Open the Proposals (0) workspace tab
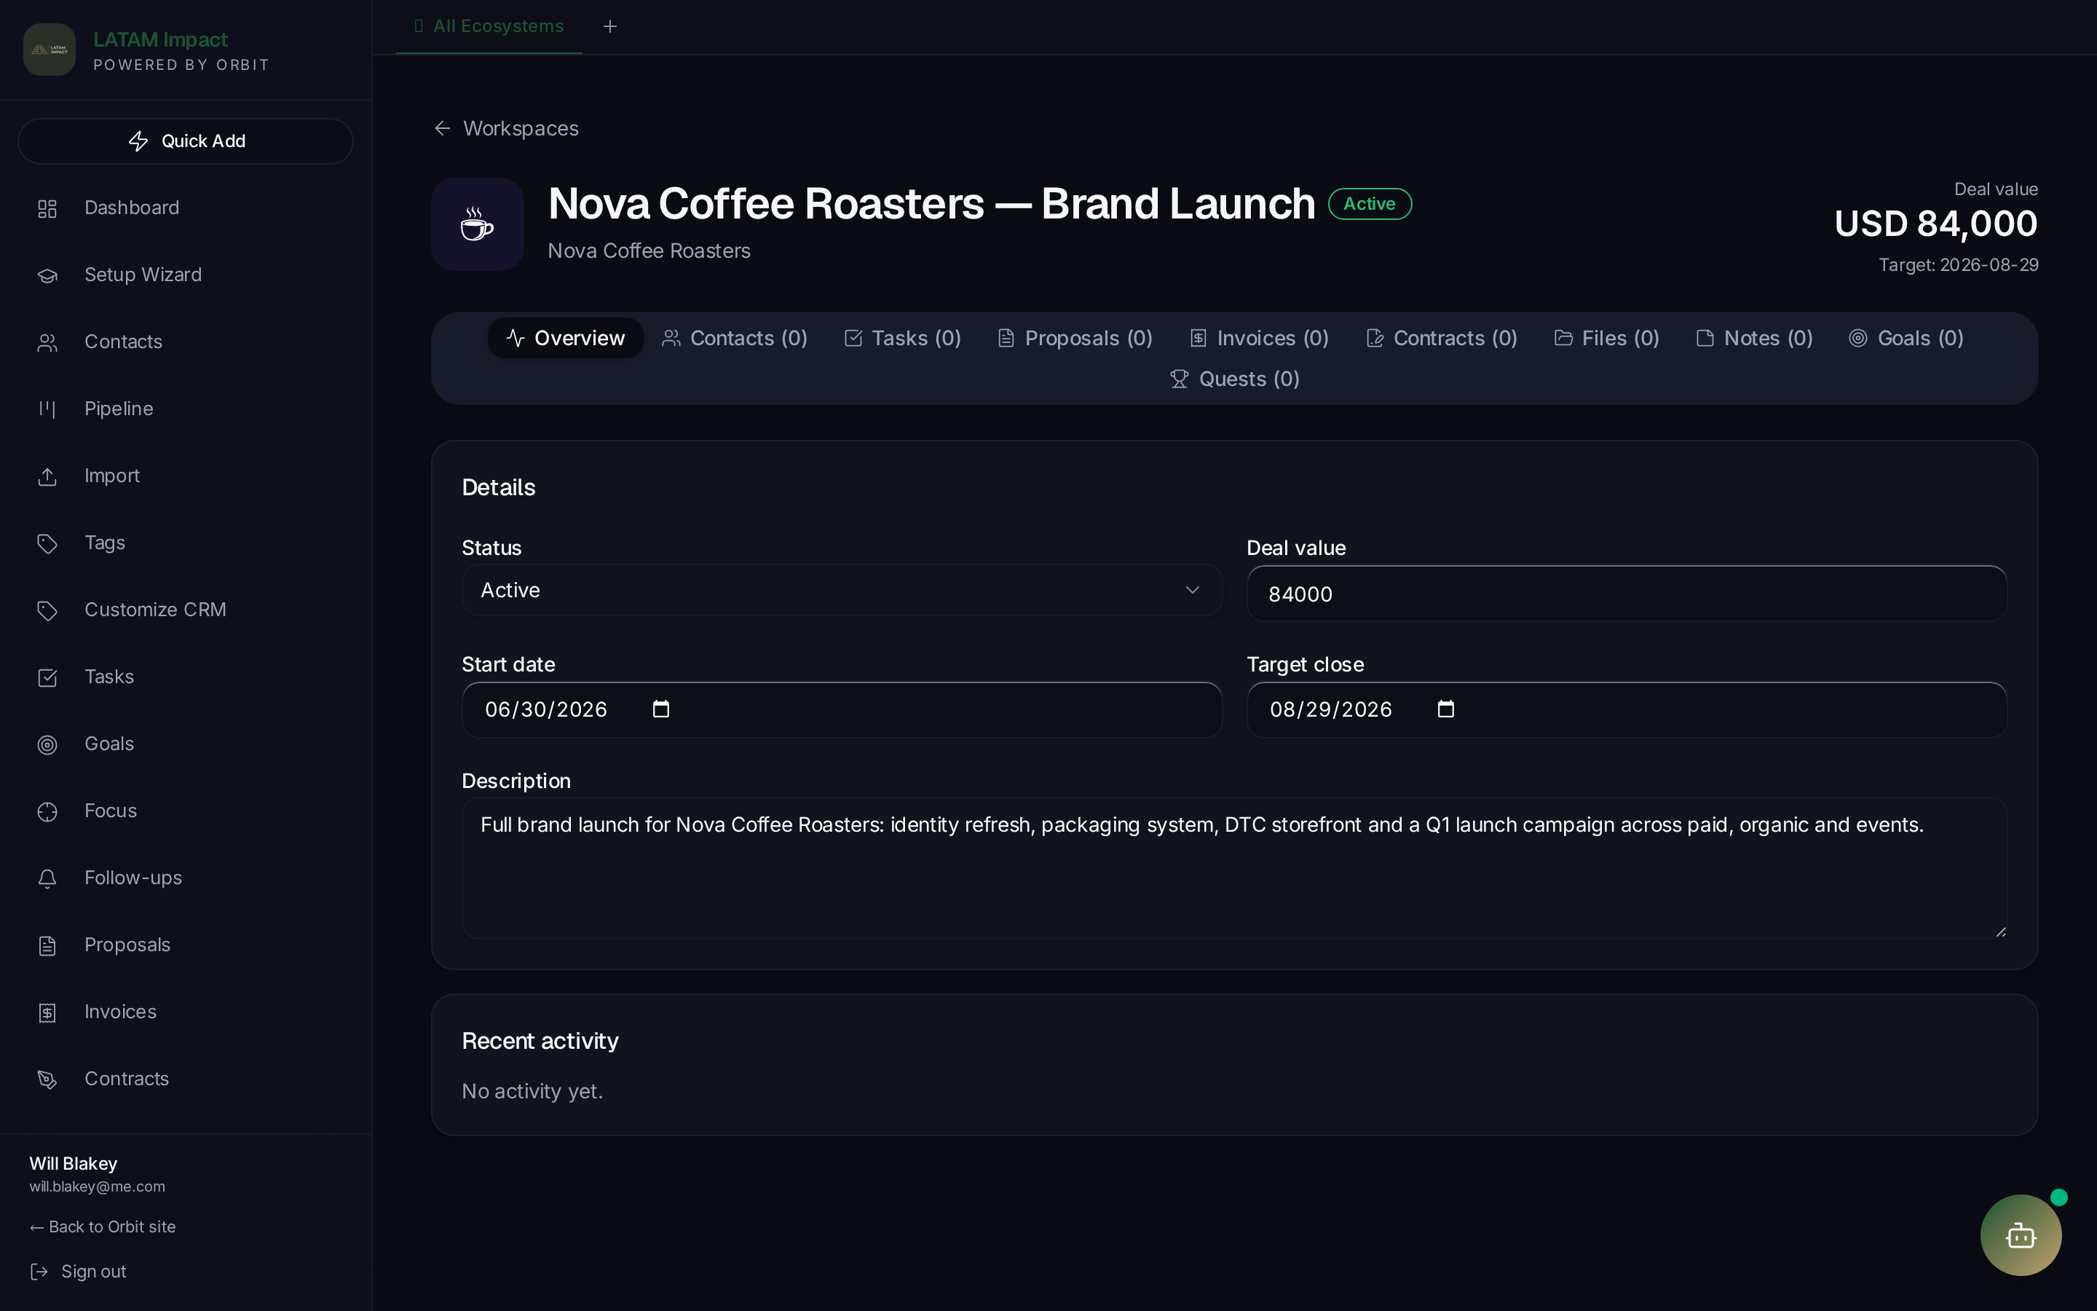Screen dimensions: 2097x1311 [1075, 338]
